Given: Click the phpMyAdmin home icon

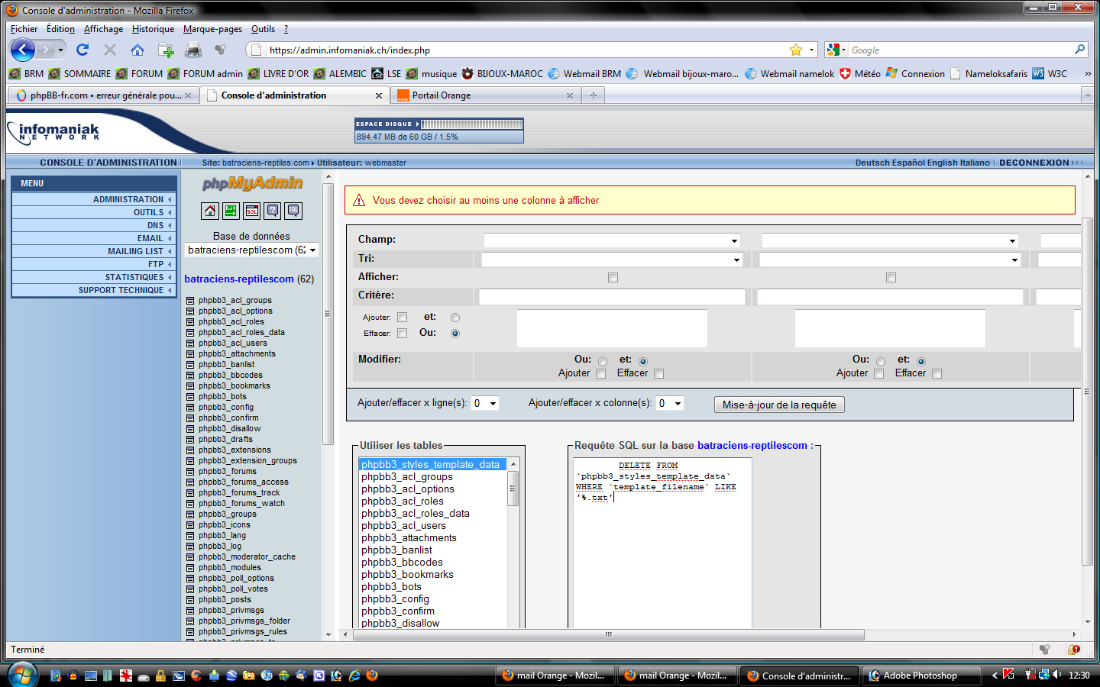Looking at the screenshot, I should pyautogui.click(x=210, y=211).
